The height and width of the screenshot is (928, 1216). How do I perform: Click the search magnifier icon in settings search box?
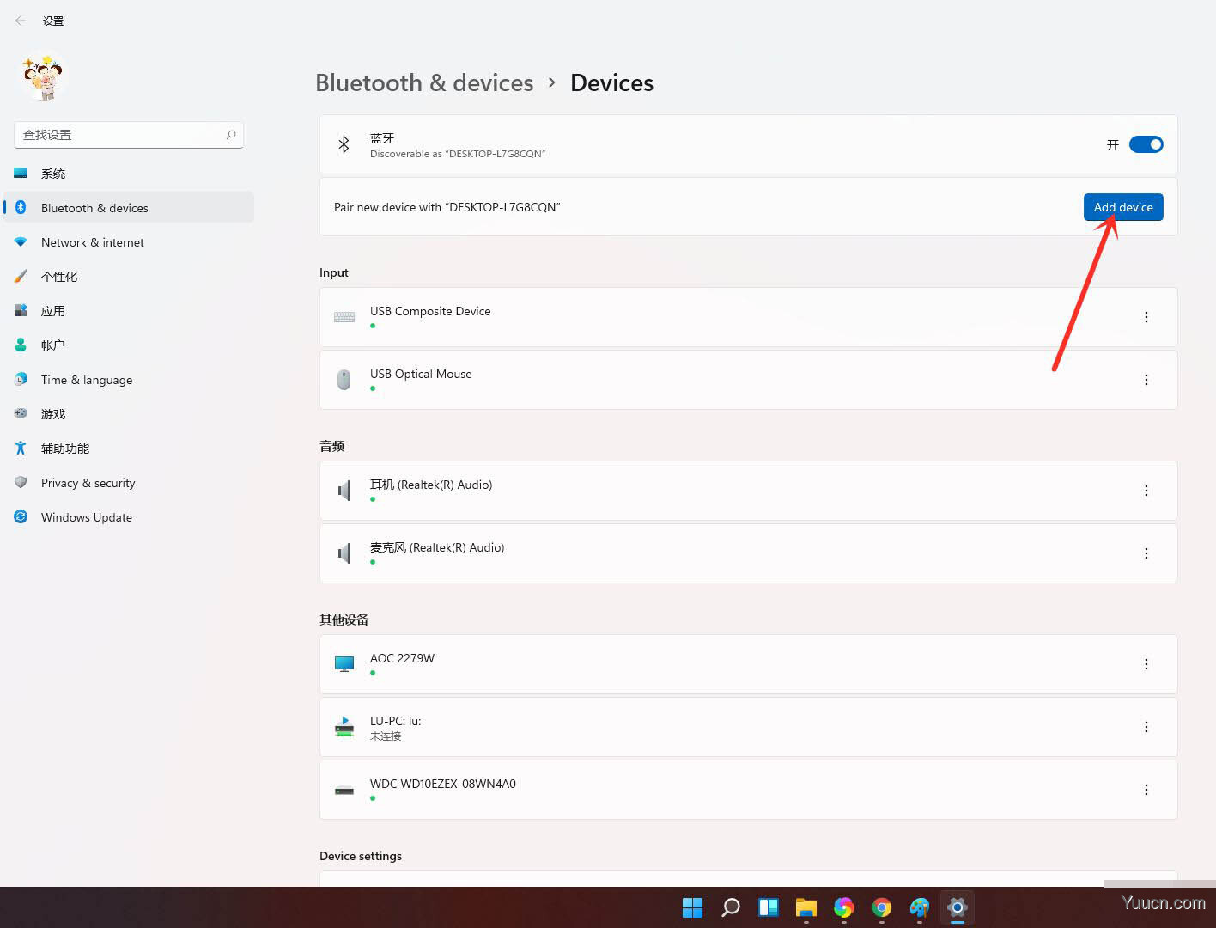pos(231,135)
